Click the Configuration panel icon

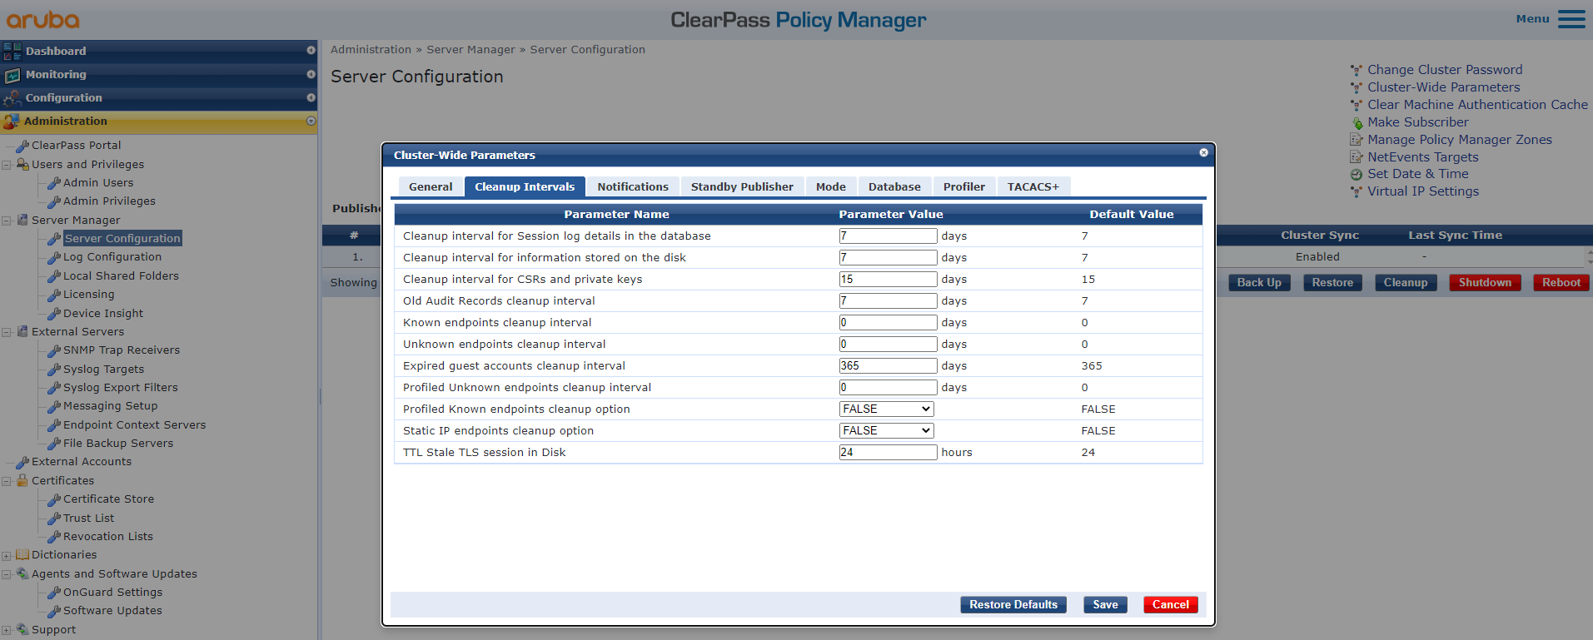[x=12, y=98]
